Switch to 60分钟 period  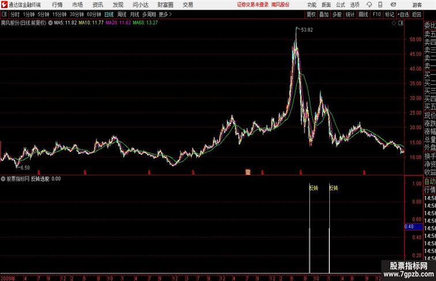94,14
